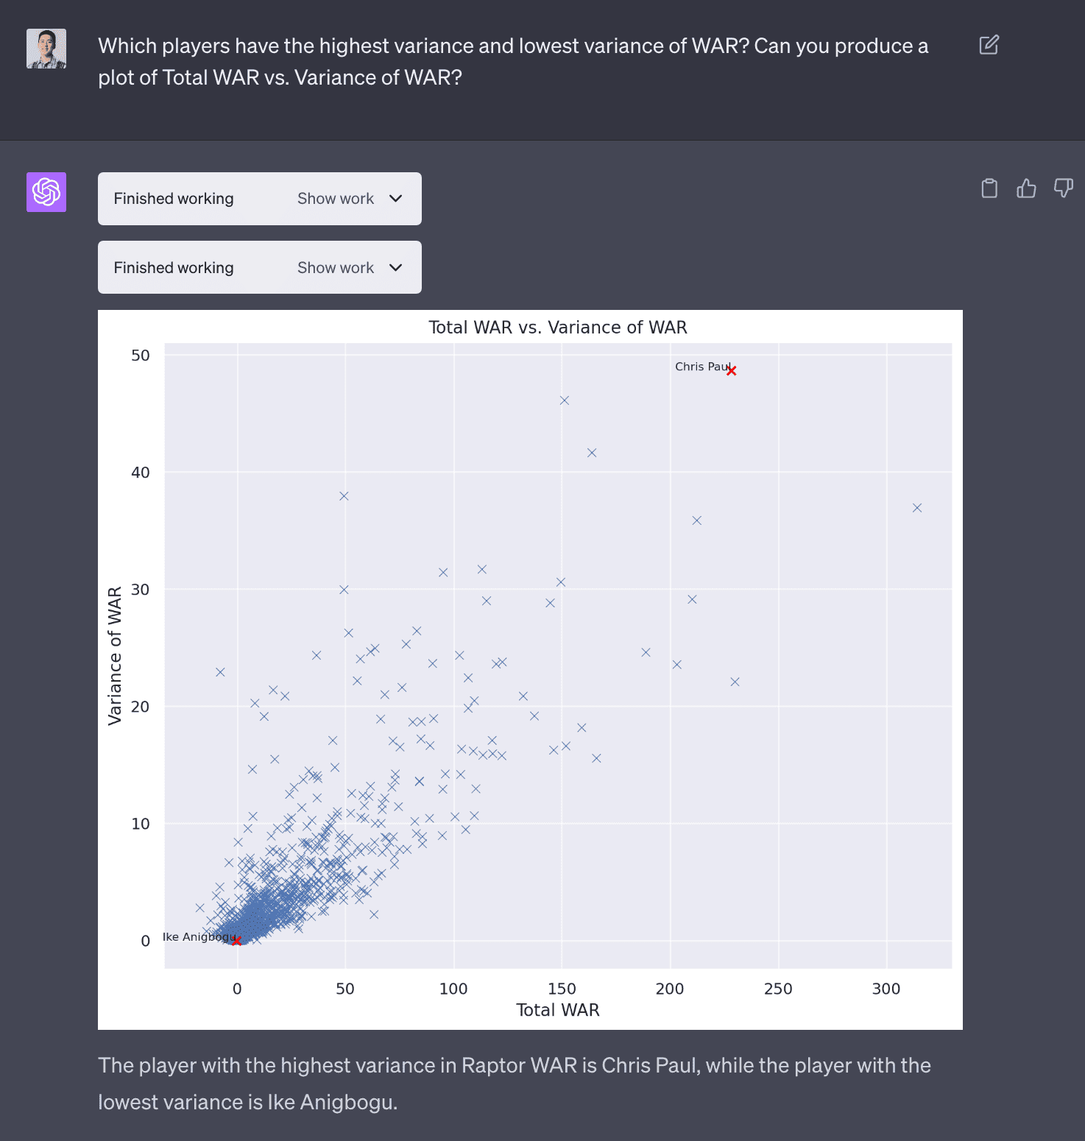Expand the first Show work chevron
Viewport: 1085px width, 1141px height.
(x=396, y=199)
